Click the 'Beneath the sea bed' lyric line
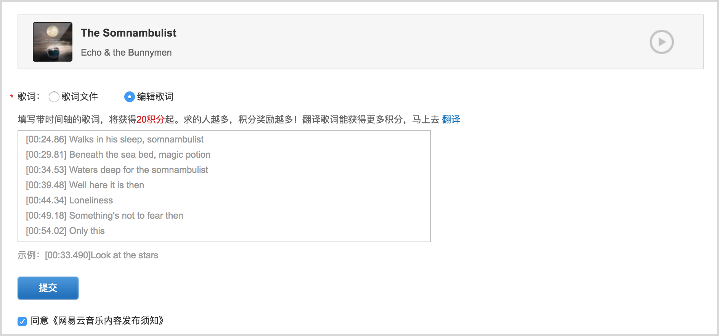 118,155
